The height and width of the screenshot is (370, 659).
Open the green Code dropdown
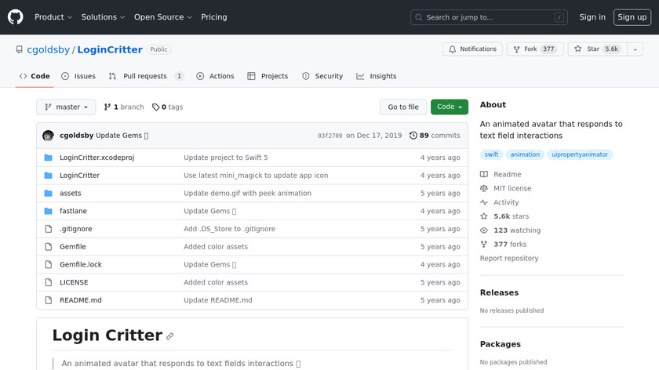[449, 107]
